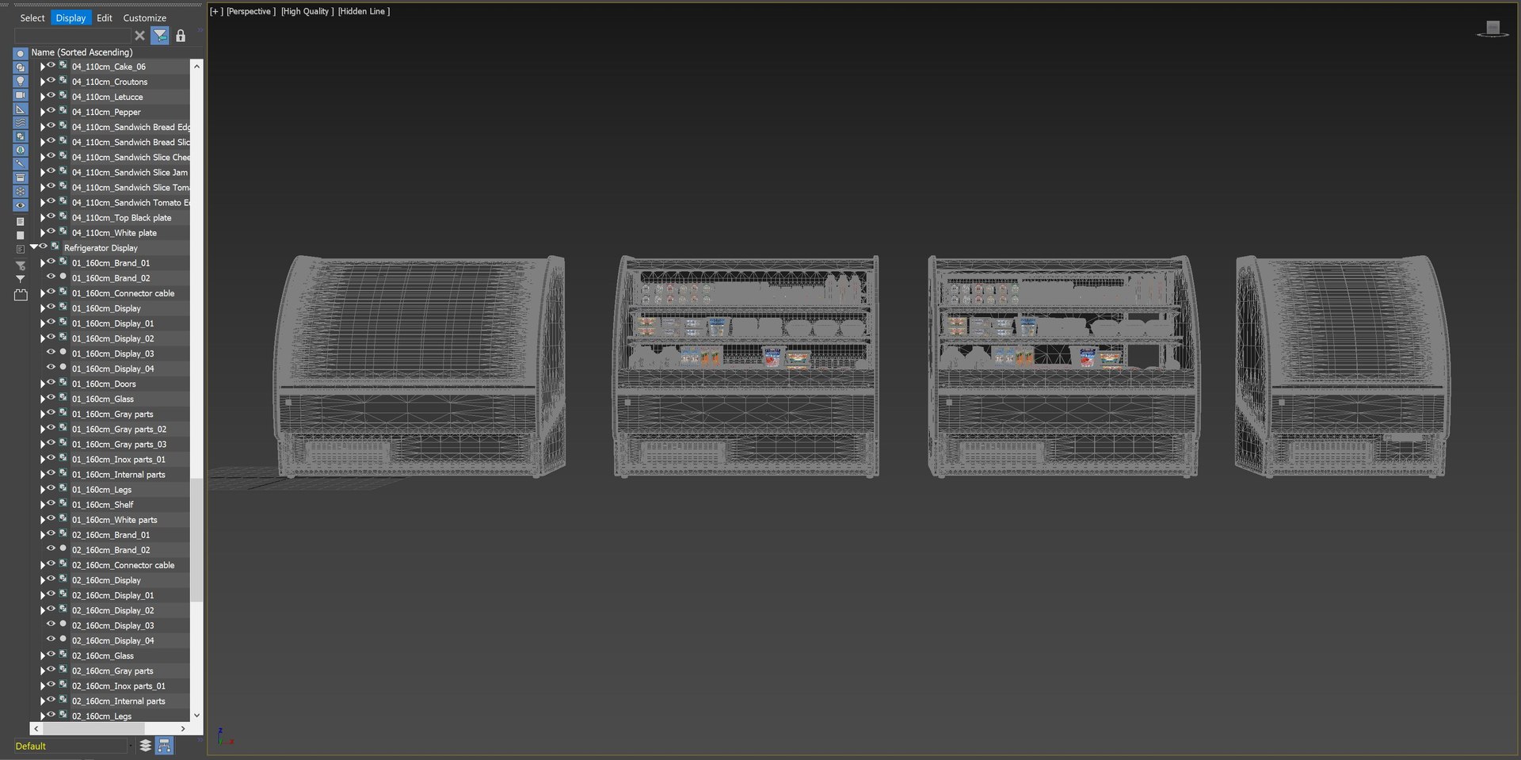Screen dimensions: 1521x760
Task: Click the [Perspective] viewport label
Action: (x=251, y=11)
